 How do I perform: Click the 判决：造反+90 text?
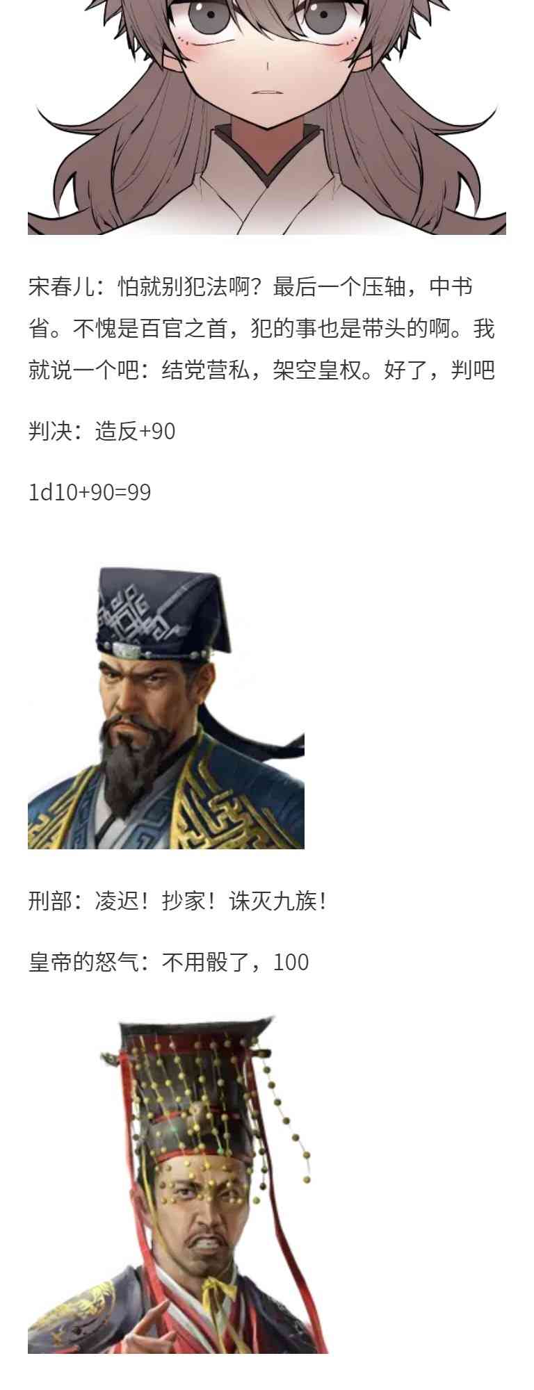(102, 431)
